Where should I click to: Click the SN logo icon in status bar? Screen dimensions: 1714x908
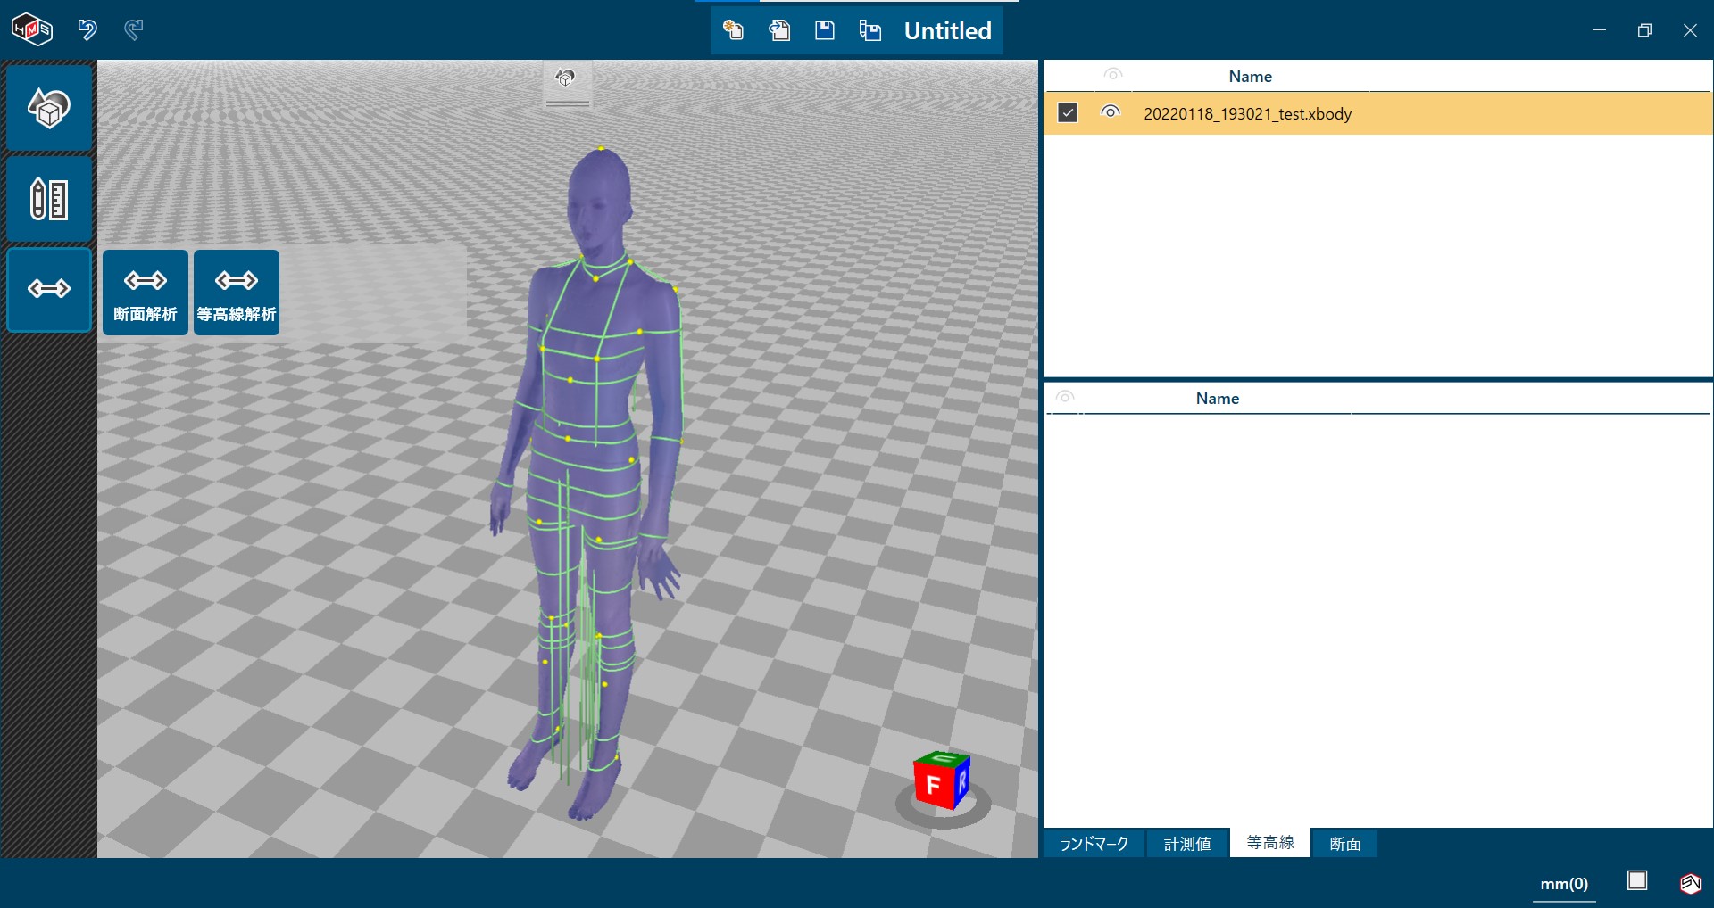tap(1690, 883)
